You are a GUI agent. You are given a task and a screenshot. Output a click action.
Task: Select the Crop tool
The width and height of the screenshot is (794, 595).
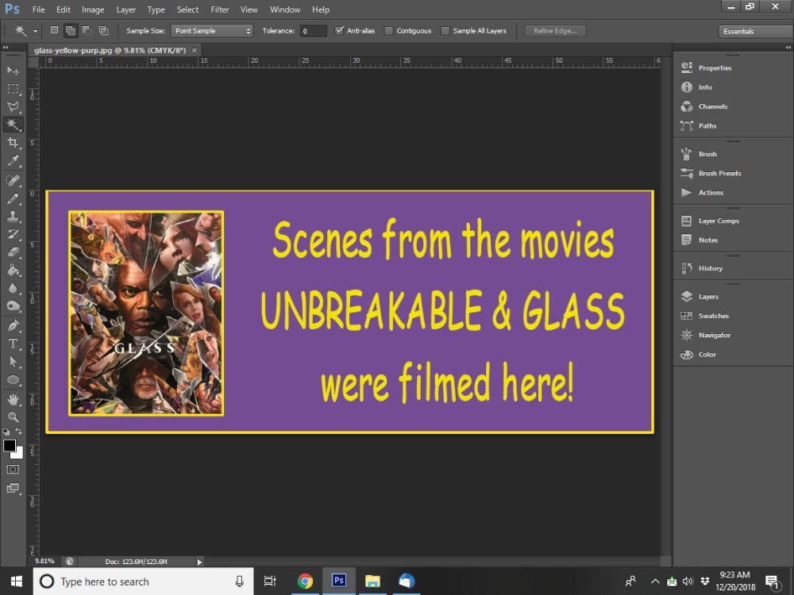click(x=13, y=143)
